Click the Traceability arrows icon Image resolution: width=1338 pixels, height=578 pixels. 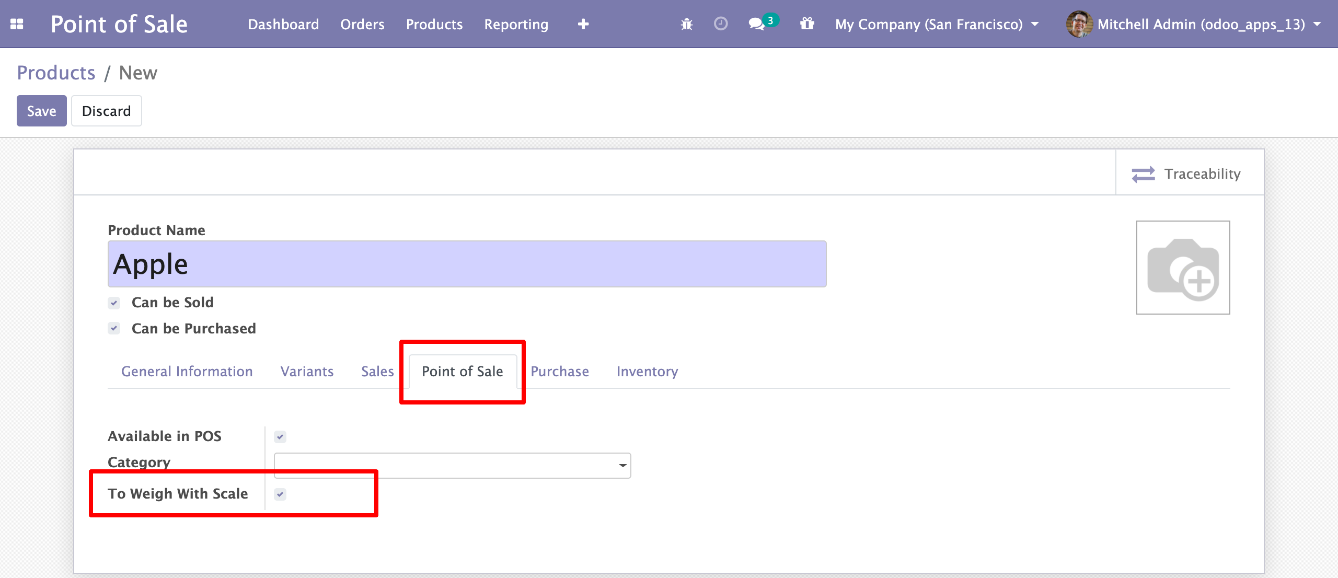(1143, 174)
